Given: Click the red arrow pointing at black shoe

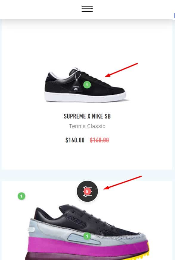Looking at the screenshot, I should point(121,70).
